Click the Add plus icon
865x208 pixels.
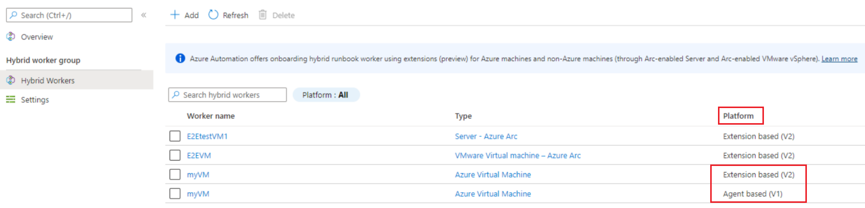point(175,15)
